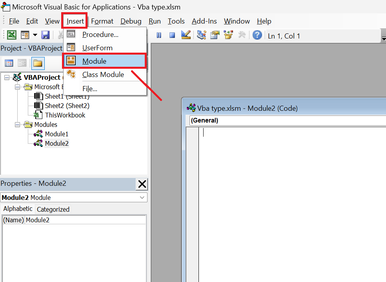Open the Module2 Module object dropdown
Viewport: 386px width, 282px height.
pyautogui.click(x=142, y=198)
